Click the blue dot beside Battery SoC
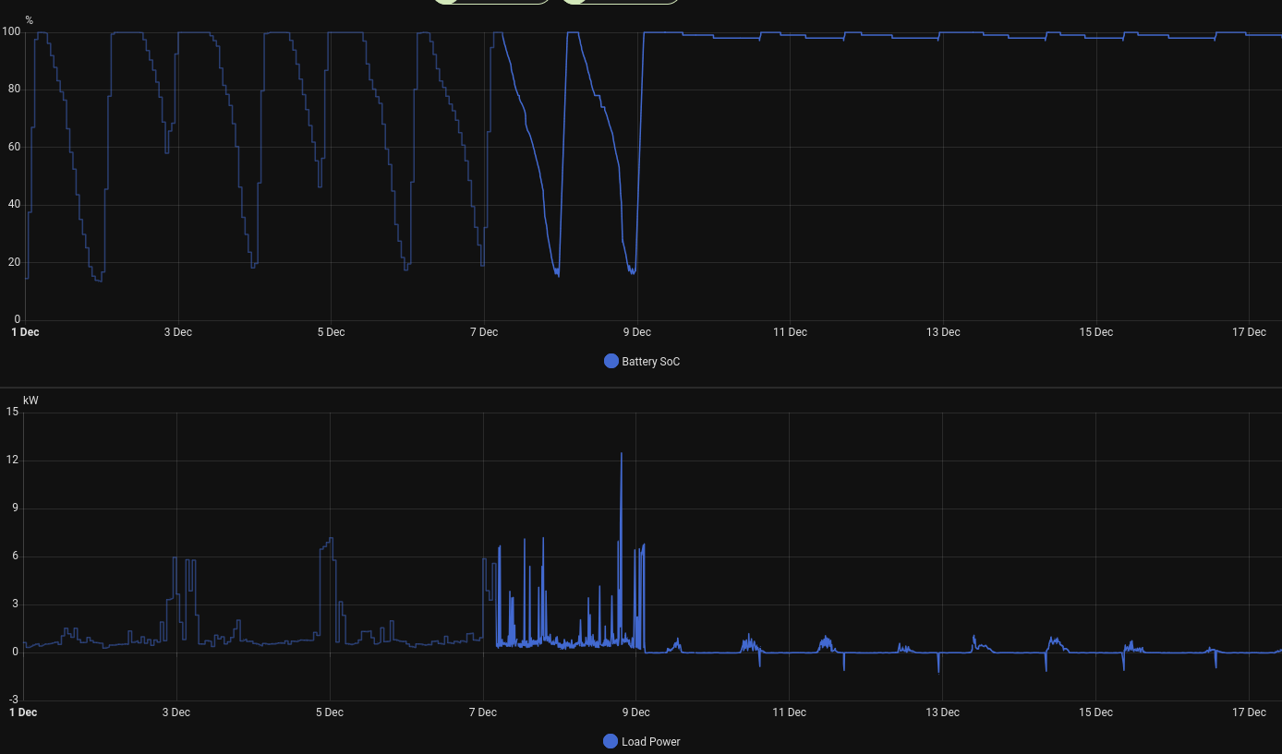 [x=611, y=361]
